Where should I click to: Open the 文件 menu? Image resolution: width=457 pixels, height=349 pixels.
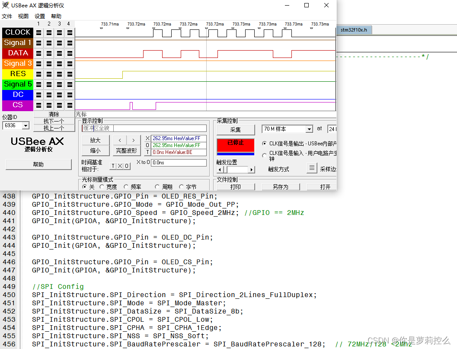(x=7, y=16)
